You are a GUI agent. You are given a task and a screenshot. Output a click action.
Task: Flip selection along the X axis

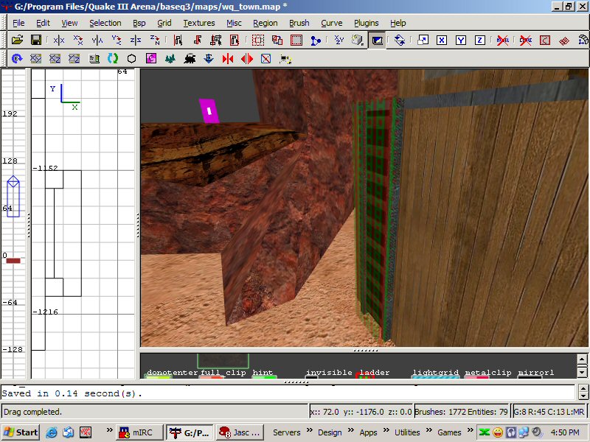point(59,40)
